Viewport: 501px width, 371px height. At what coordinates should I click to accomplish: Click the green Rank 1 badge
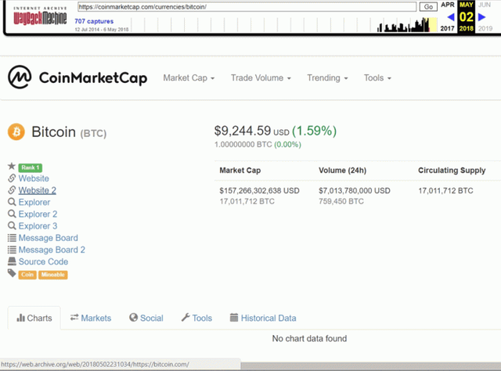[31, 167]
